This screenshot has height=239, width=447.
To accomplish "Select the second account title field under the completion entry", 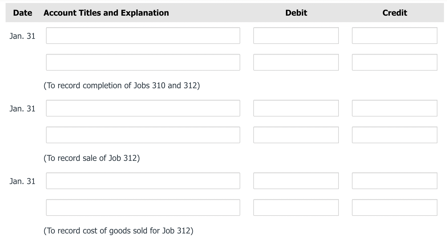I will 143,62.
